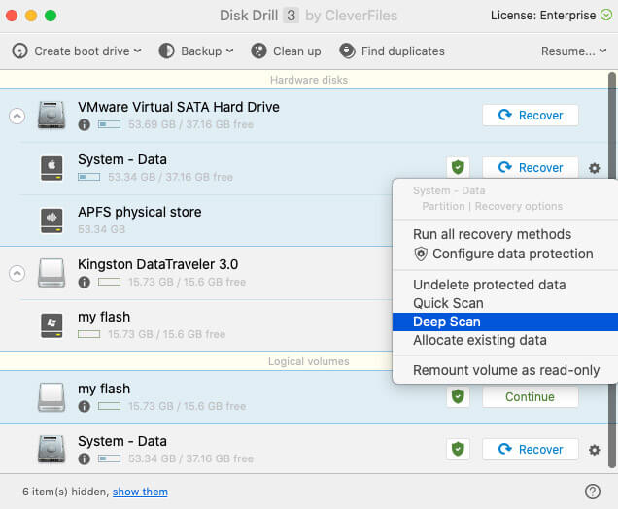Click System - Data logical volume usage bar

click(109, 458)
